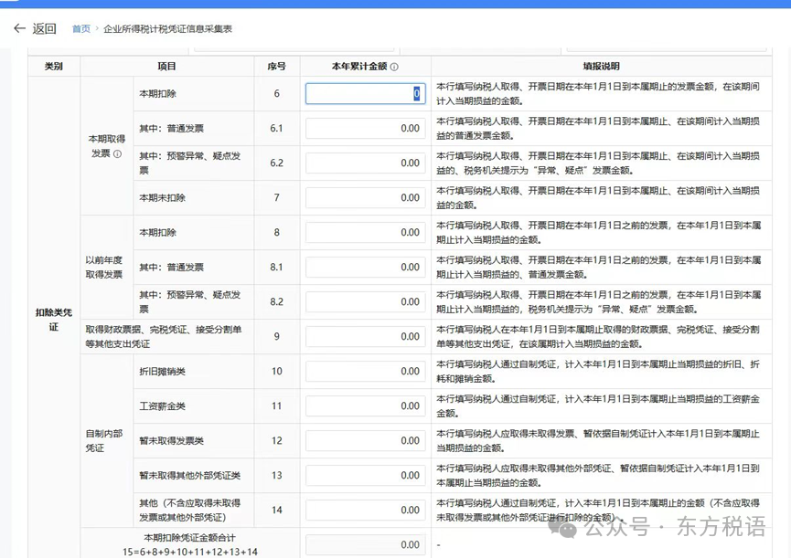
Task: Click amount input for row 8.1 普通发票
Action: tap(365, 268)
